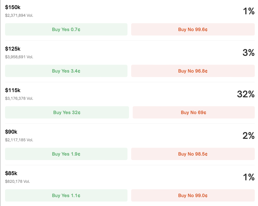
Task: Click the $820,178 Vol. label
Action: (17, 181)
